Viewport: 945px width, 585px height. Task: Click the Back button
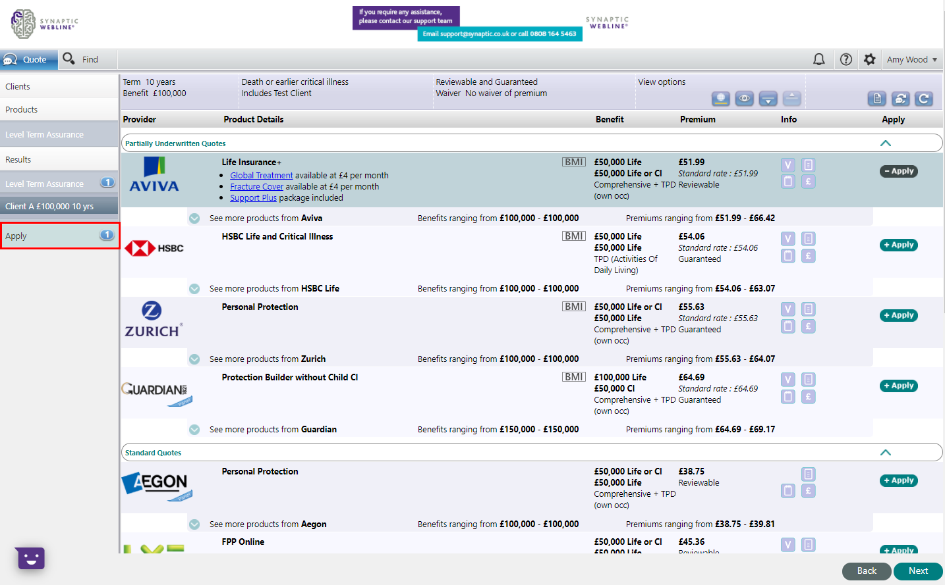(x=867, y=571)
